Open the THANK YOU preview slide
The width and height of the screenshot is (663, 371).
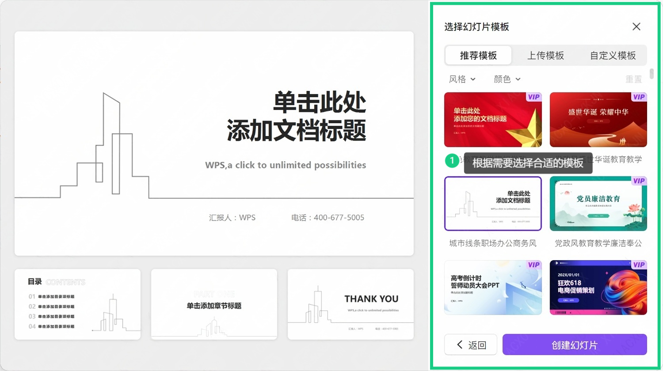point(351,304)
